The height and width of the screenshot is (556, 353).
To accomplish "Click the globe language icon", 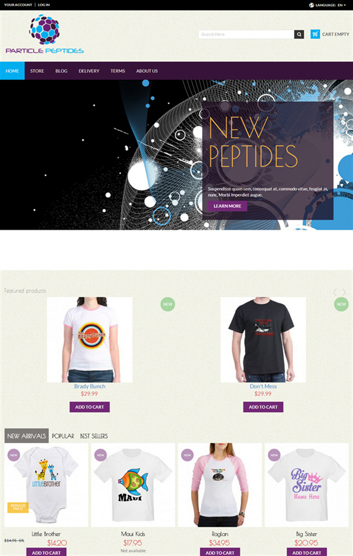I will [311, 5].
